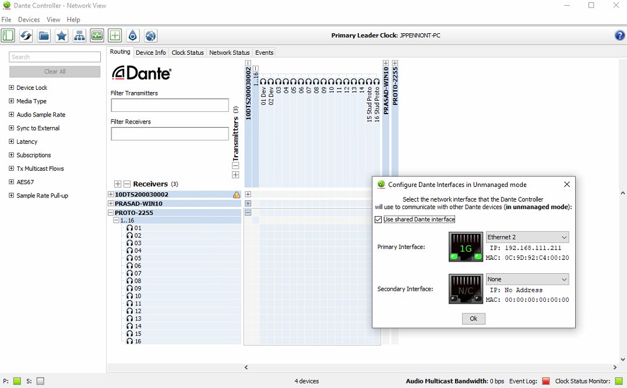This screenshot has height=388, width=627.
Task: Expand the Media Type filter
Action: tap(11, 101)
